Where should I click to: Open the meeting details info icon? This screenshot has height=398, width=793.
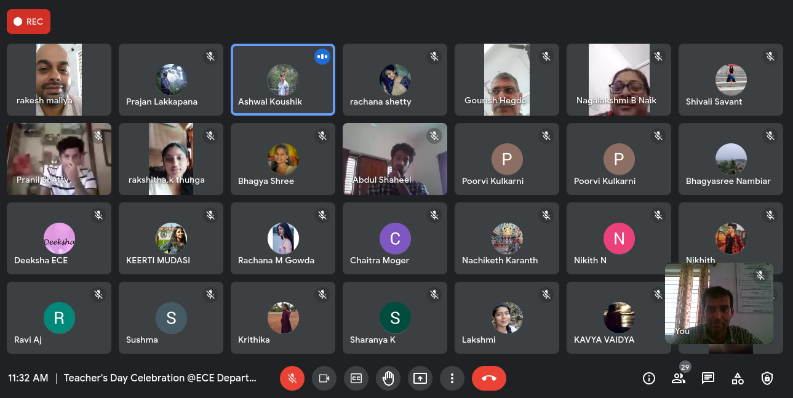(x=649, y=378)
